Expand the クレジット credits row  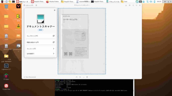coord(41,49)
